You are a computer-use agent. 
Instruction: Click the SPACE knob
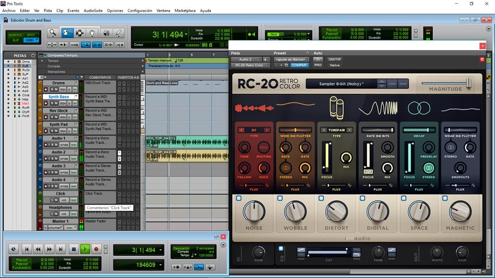pos(419,212)
